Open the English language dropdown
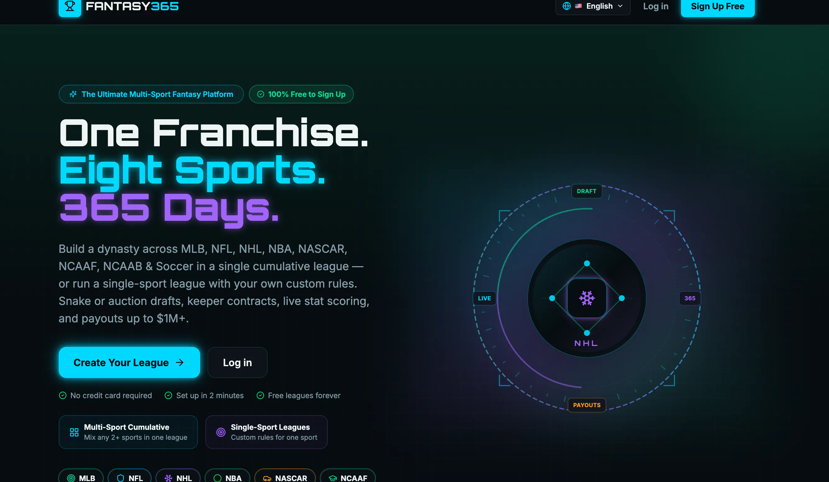The height and width of the screenshot is (482, 829). (x=593, y=6)
